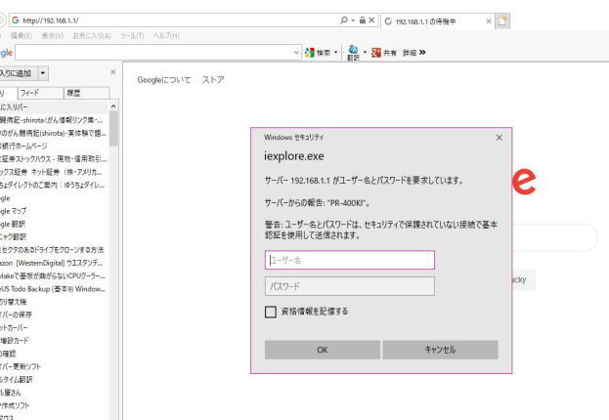Open the new tab button
This screenshot has width=609, height=420.
[502, 21]
